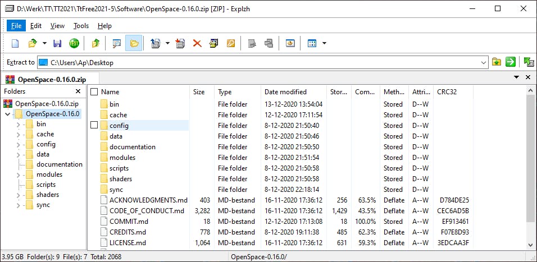Open the Extract to path dropdown
This screenshot has height=262, width=537.
[x=484, y=62]
